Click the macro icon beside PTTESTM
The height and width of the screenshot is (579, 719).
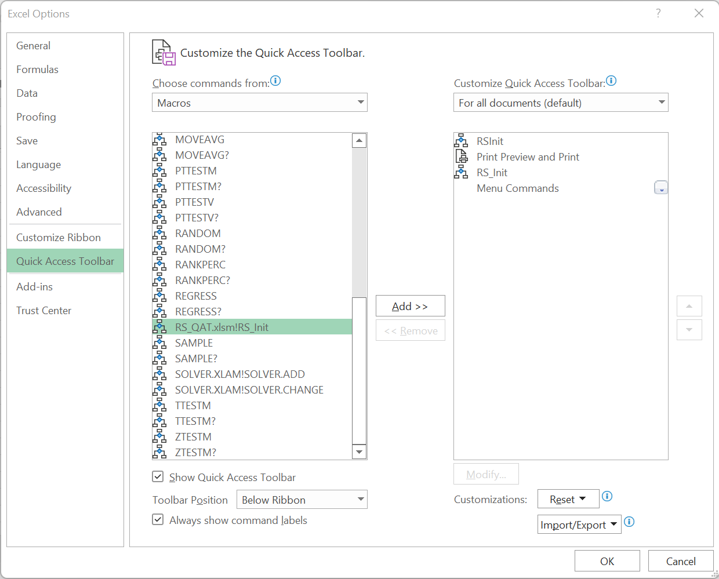coord(159,171)
